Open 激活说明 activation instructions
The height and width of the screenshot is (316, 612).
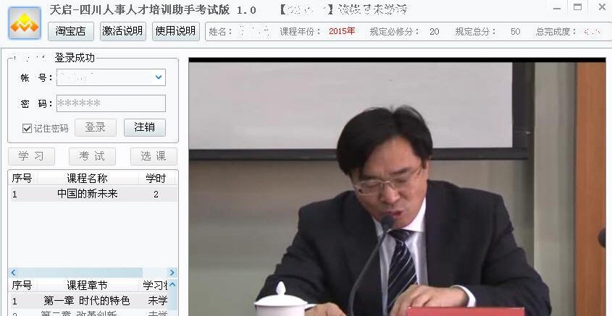click(x=123, y=31)
